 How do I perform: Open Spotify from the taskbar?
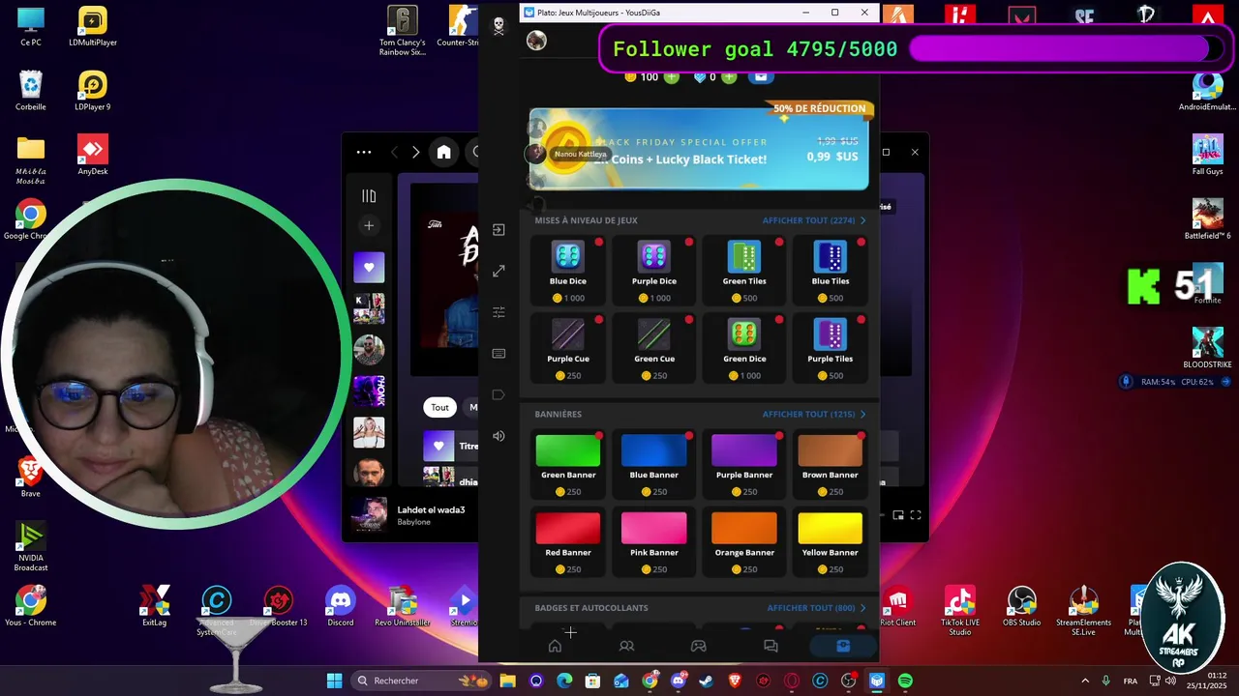click(905, 681)
